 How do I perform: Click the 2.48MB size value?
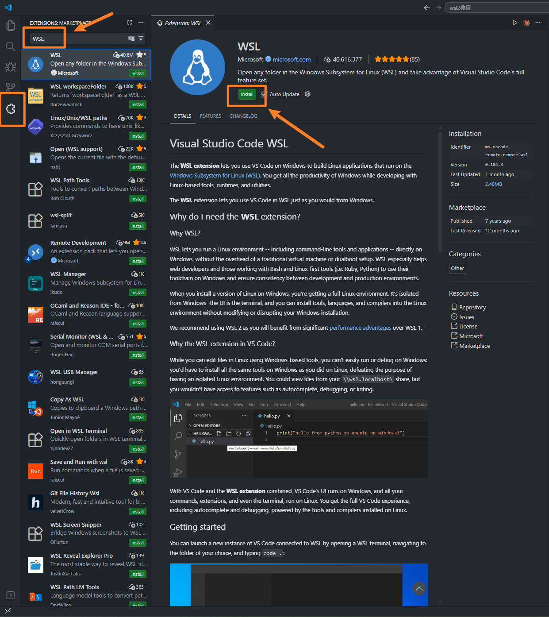pyautogui.click(x=493, y=184)
